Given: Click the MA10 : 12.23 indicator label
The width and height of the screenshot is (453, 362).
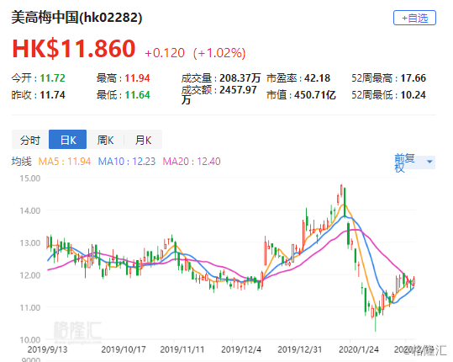Looking at the screenshot, I should pos(127,162).
